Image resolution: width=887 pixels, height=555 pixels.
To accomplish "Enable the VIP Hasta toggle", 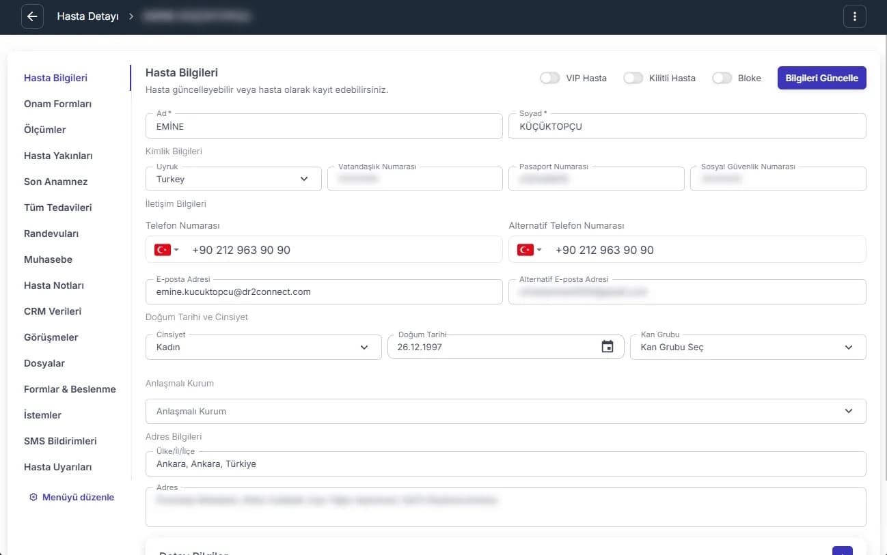I will click(x=550, y=78).
